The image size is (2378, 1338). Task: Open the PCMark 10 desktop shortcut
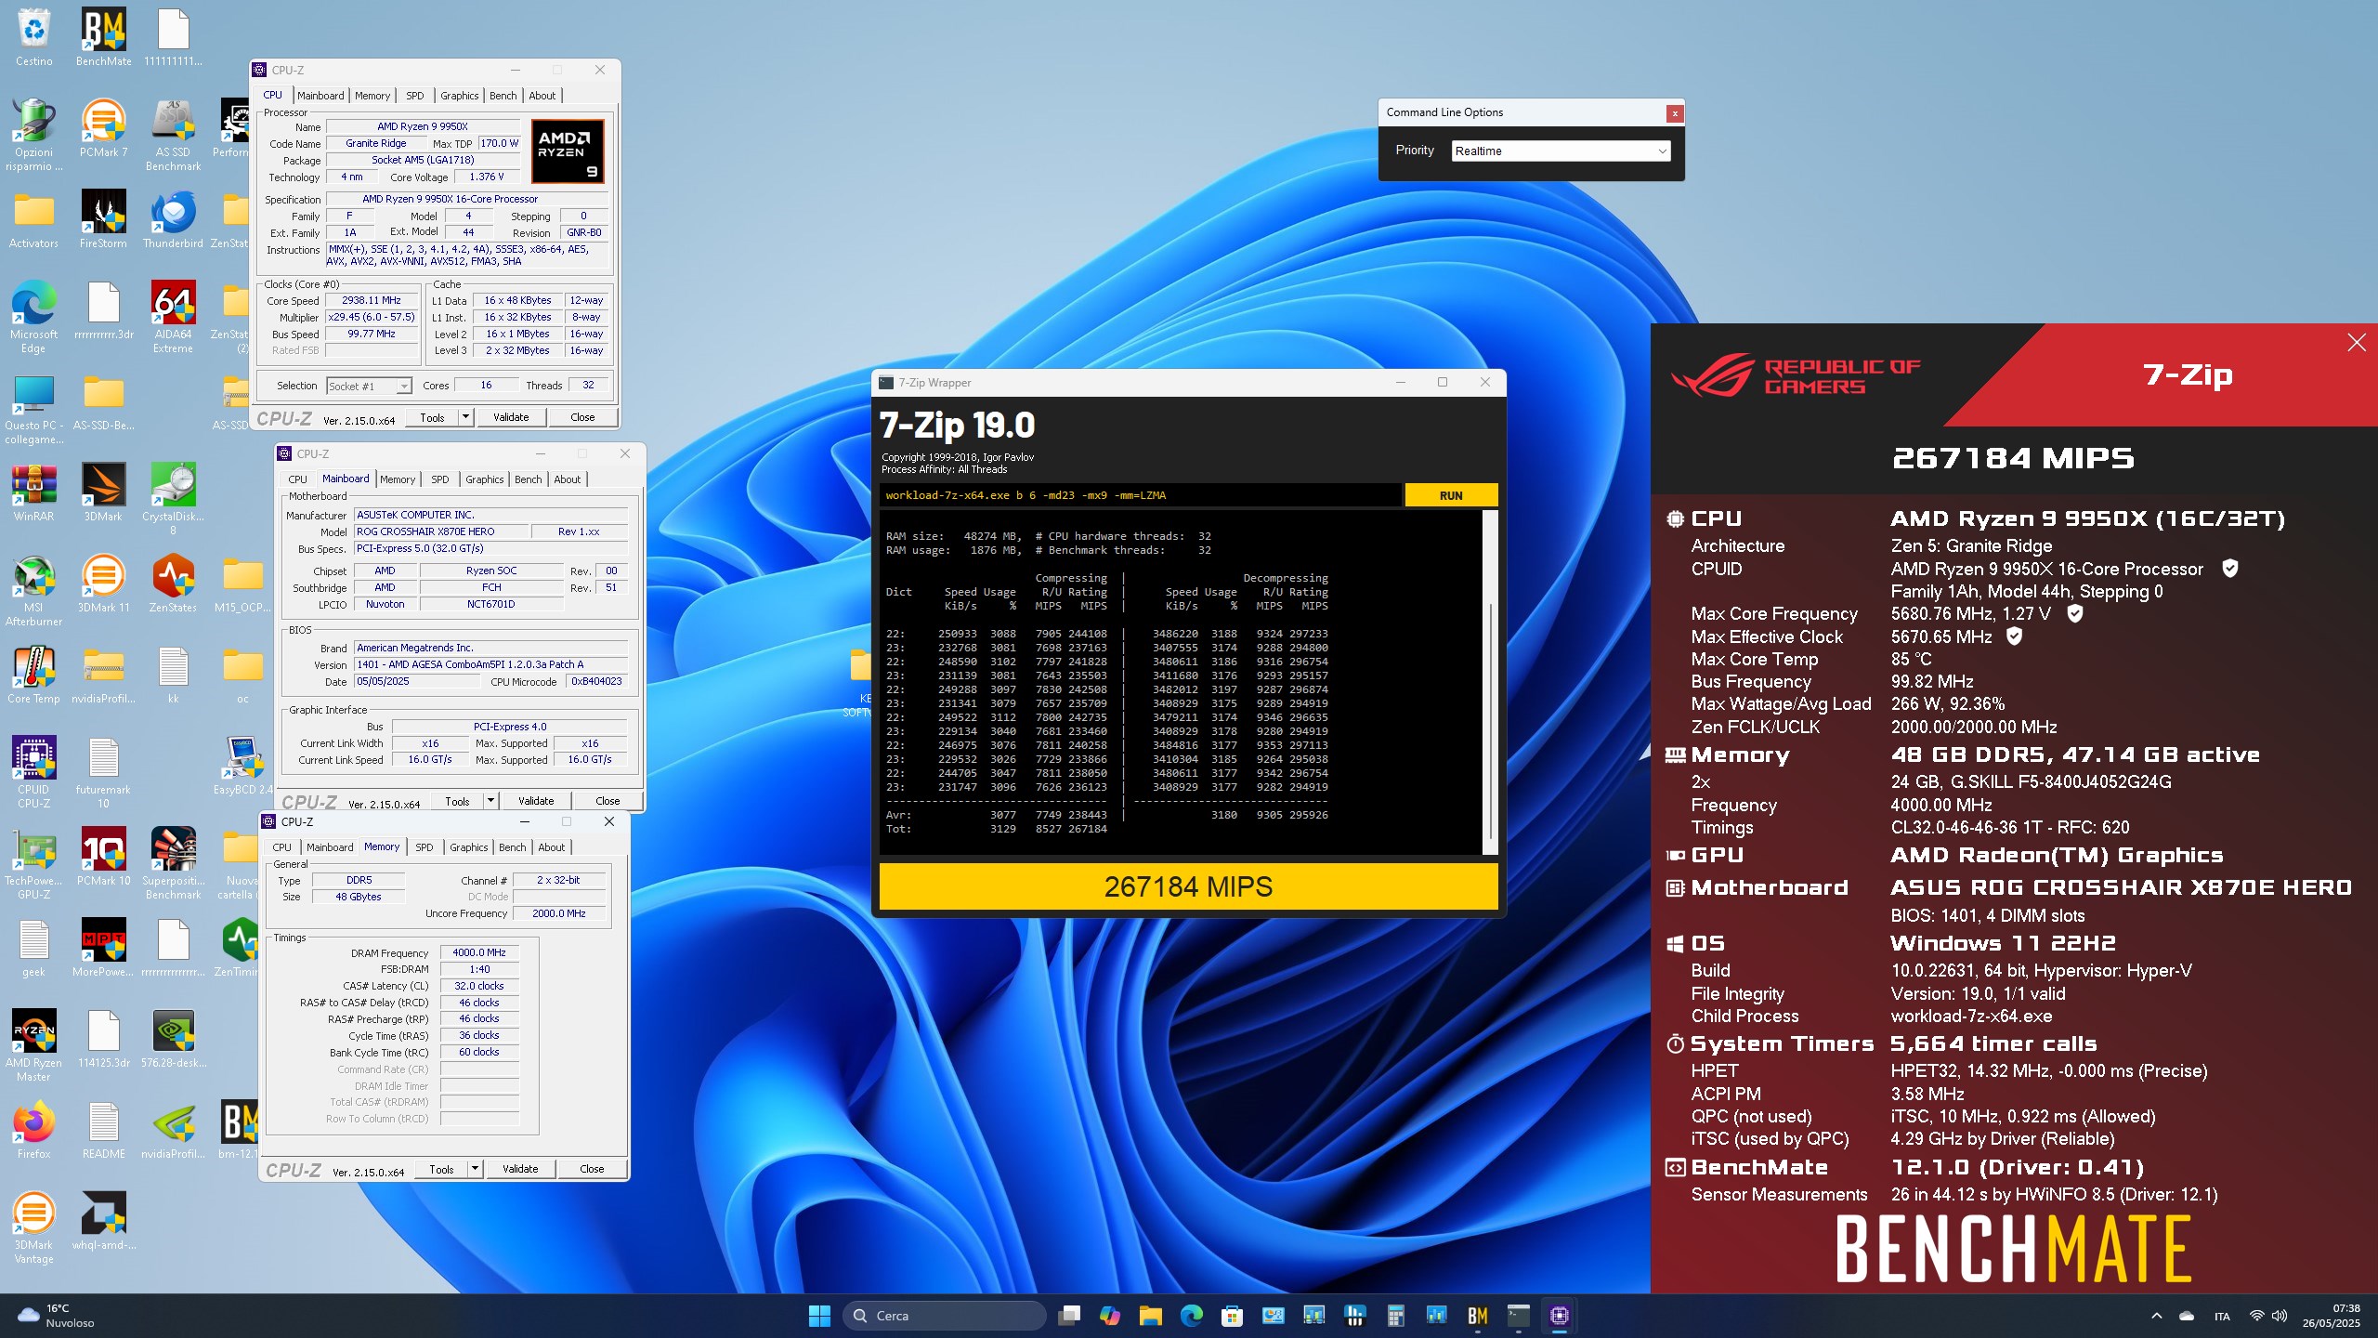tap(103, 857)
